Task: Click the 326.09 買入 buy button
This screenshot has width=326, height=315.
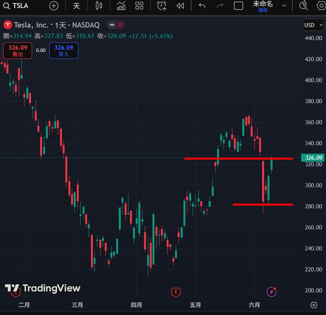Action: tap(64, 51)
